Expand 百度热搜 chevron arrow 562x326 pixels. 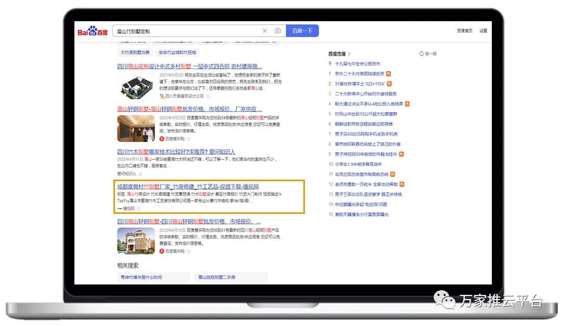[x=349, y=53]
